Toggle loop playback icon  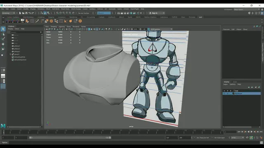tap(247, 138)
